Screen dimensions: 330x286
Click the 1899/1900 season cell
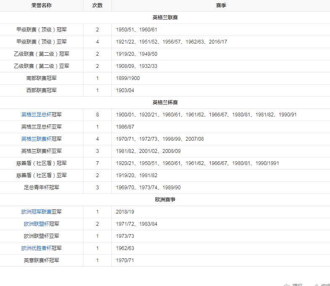click(128, 78)
